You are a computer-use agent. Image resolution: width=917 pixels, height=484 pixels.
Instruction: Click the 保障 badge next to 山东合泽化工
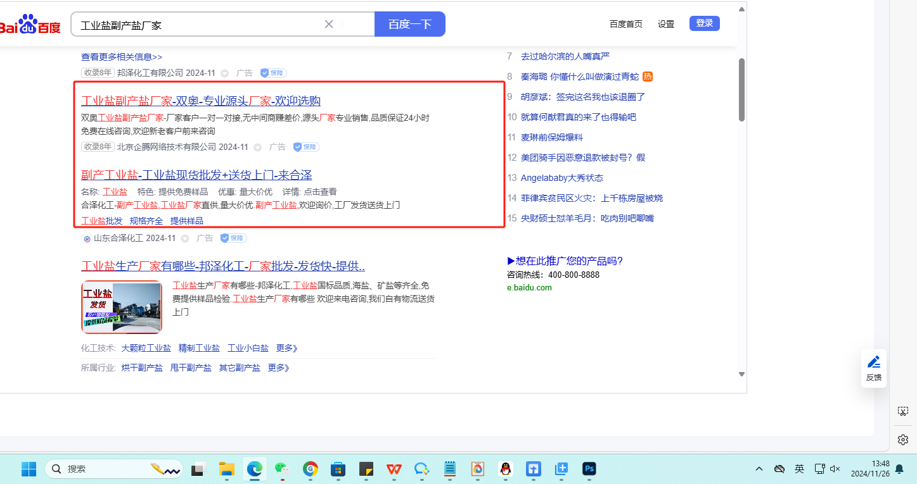click(233, 239)
